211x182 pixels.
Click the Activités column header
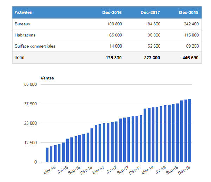click(23, 12)
